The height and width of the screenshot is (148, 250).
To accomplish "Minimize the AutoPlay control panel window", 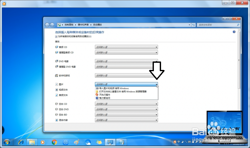I will (225, 19).
